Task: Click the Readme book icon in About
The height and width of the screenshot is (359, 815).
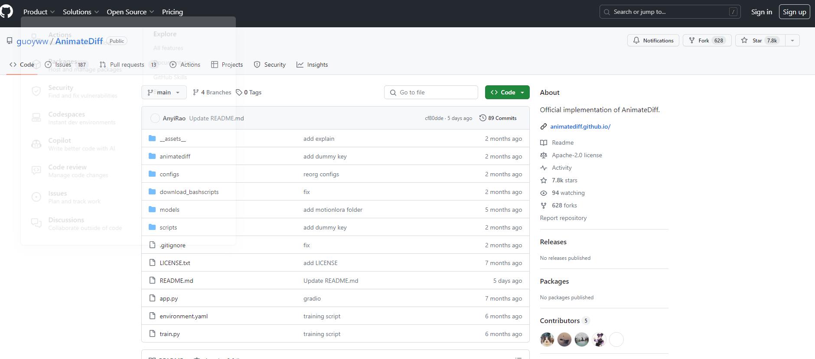Action: tap(544, 142)
